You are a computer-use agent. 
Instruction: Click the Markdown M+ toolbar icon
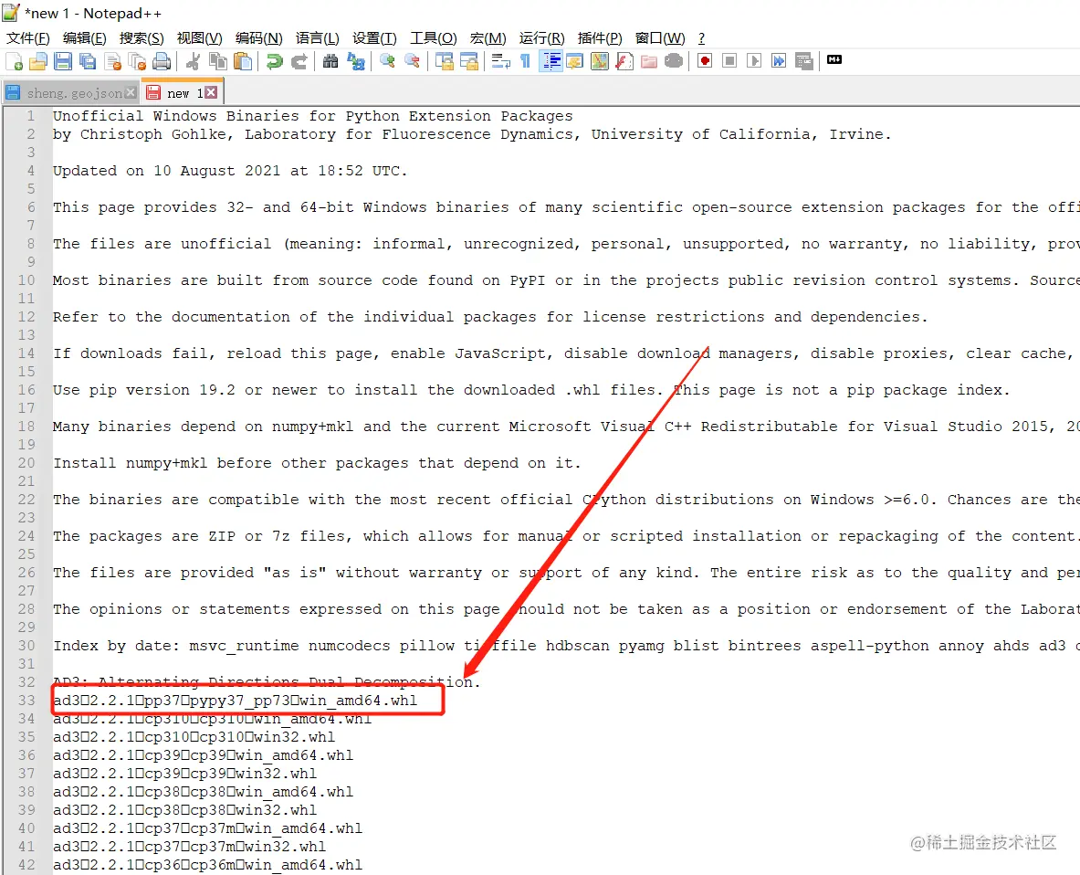coord(834,60)
